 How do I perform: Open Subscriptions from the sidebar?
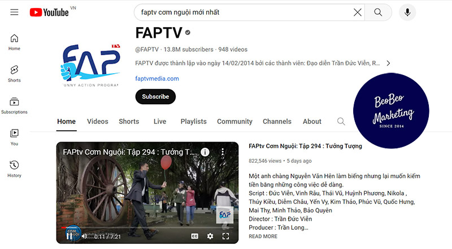point(14,105)
